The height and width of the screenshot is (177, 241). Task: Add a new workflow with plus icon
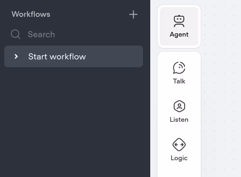click(133, 15)
